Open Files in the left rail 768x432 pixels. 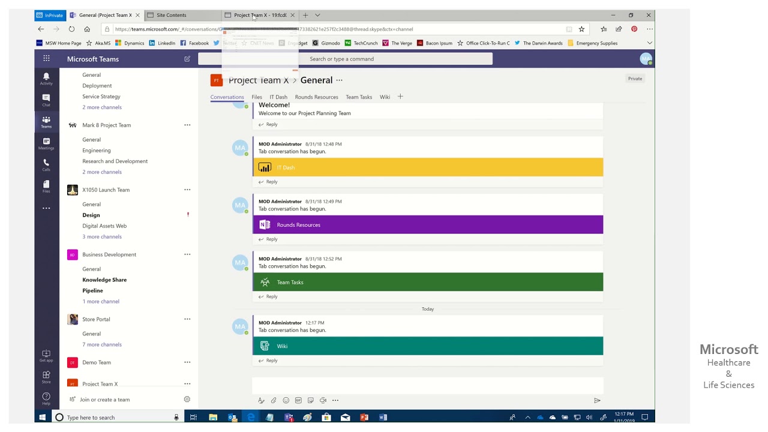46,187
